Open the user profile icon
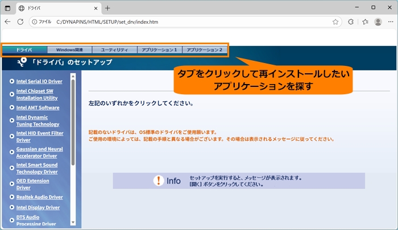Viewport: 398px width, 230px height. pos(378,22)
